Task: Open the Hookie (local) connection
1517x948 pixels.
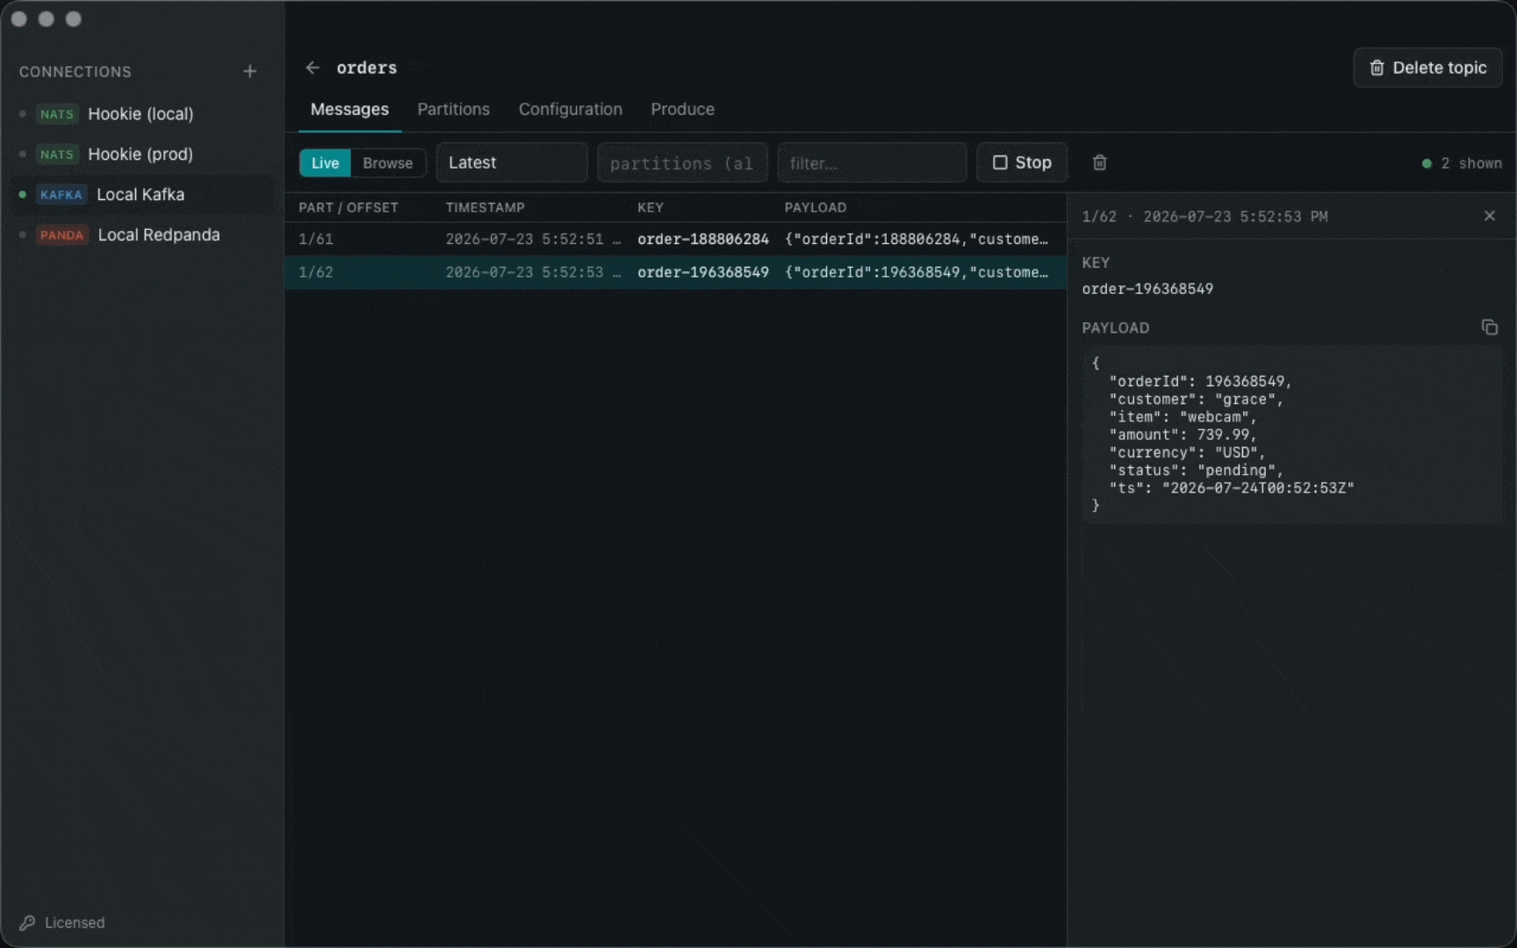Action: point(142,114)
